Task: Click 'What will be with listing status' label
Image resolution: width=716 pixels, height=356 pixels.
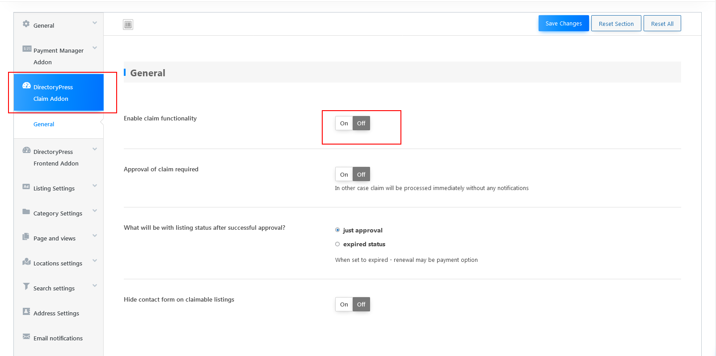Action: click(204, 228)
